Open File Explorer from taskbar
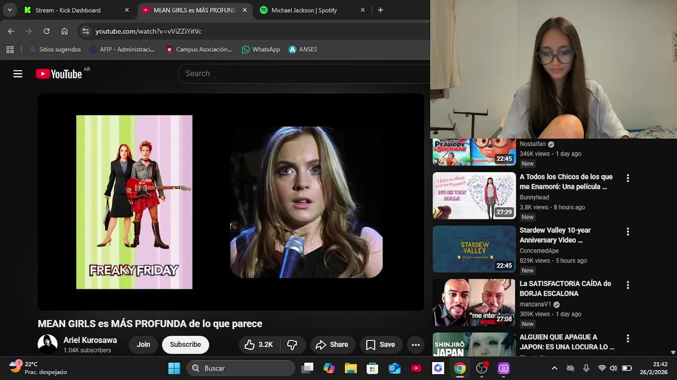677x380 pixels. coord(351,368)
